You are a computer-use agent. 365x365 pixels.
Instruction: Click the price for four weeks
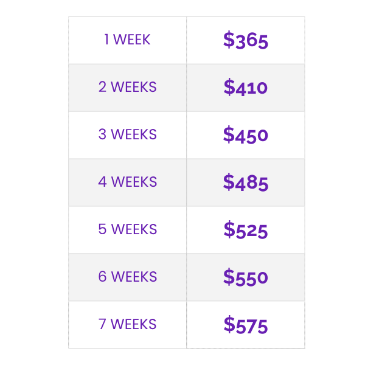pos(245,182)
